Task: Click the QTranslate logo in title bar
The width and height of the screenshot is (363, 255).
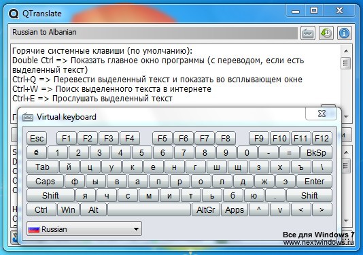Action: click(x=14, y=14)
